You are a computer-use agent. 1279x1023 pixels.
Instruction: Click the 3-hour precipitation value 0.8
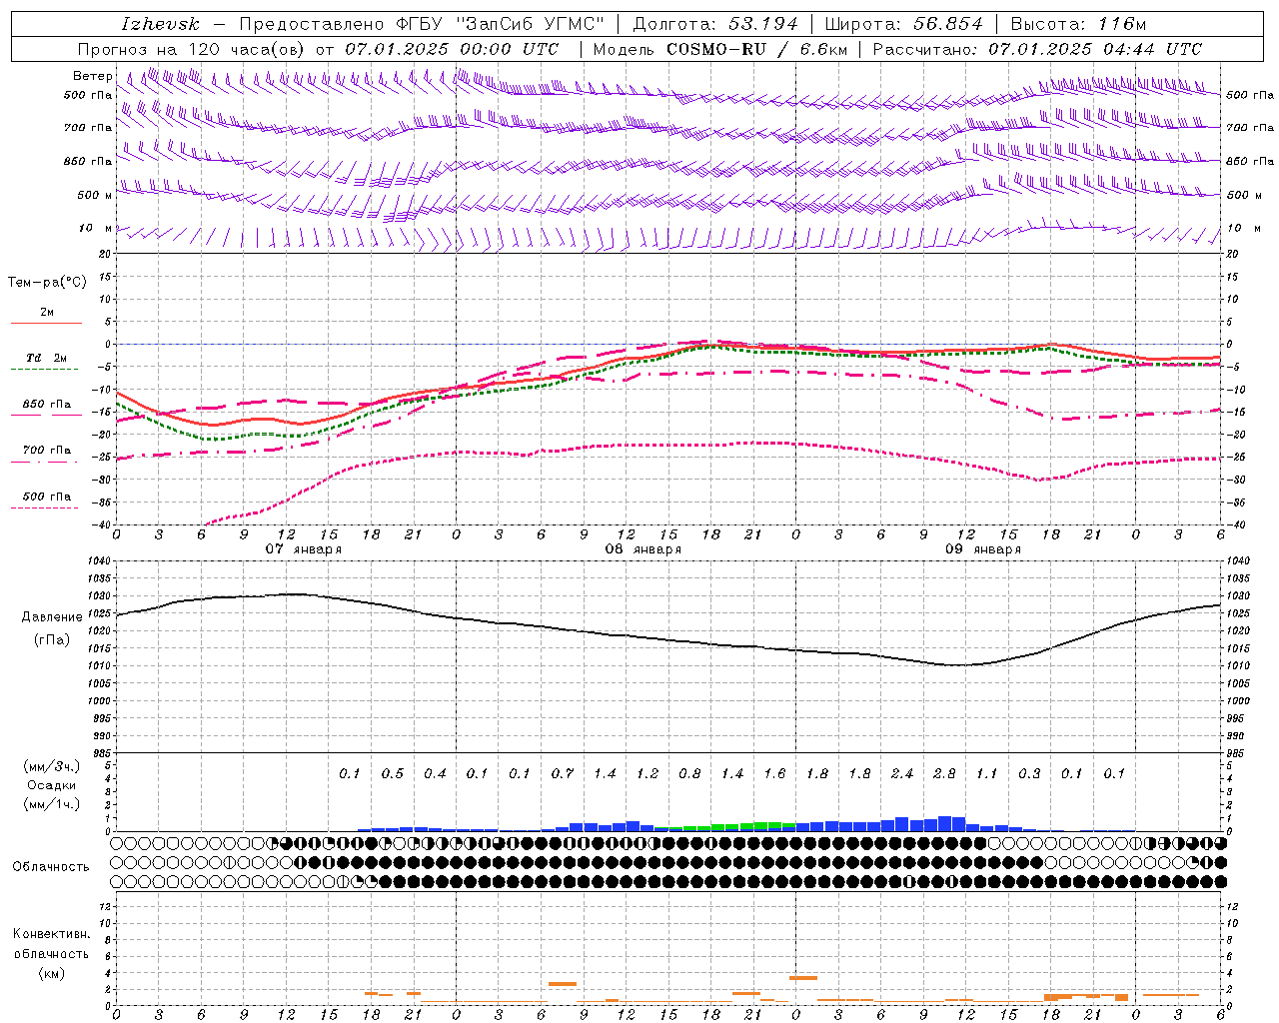689,774
